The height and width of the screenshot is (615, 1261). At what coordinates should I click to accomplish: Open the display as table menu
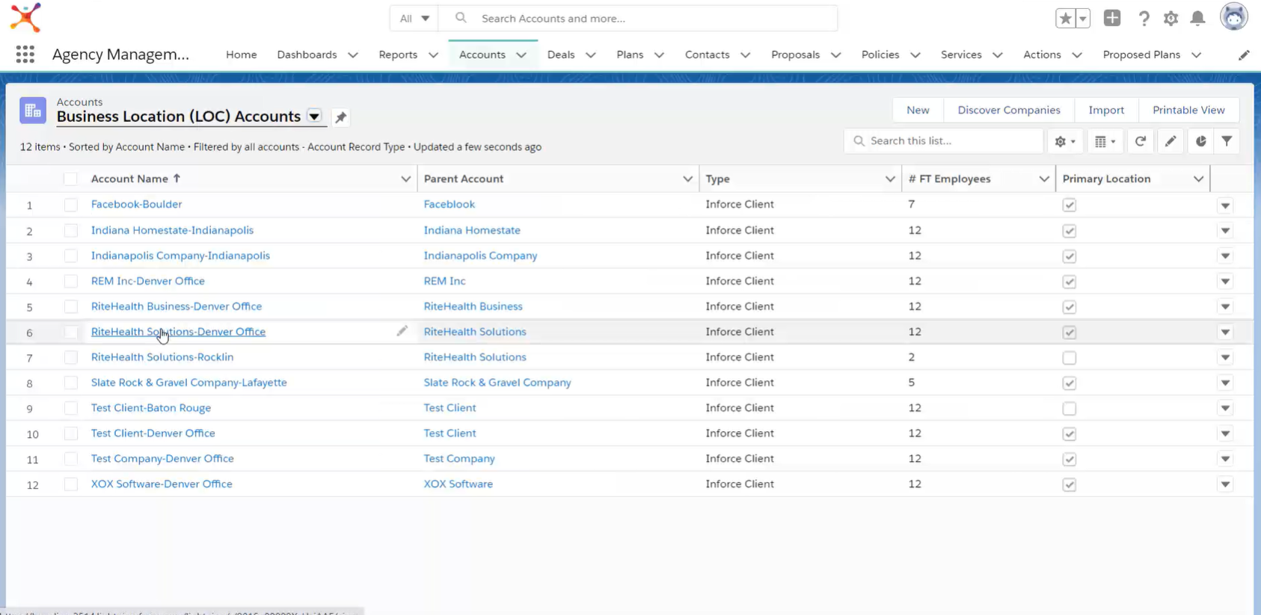point(1105,141)
